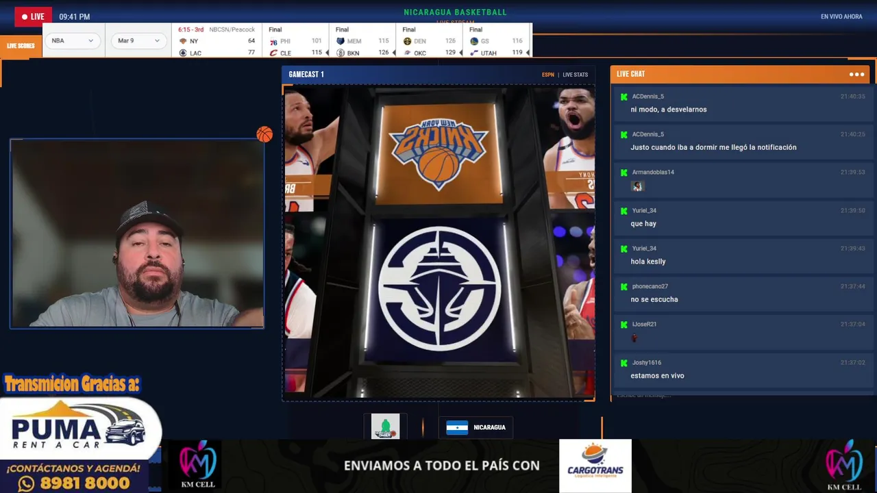Click the '¡CONTÁCTANOS Y AGENDA!' banner text
Image resolution: width=877 pixels, height=493 pixels.
(x=73, y=468)
